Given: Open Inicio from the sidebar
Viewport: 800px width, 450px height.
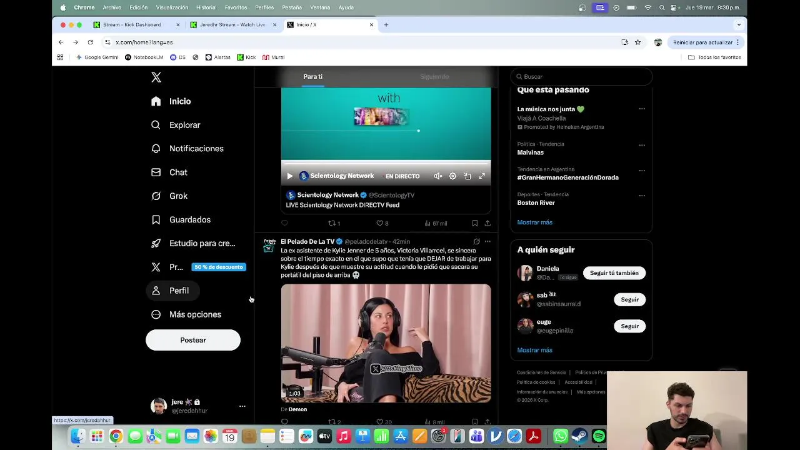Looking at the screenshot, I should tap(171, 101).
